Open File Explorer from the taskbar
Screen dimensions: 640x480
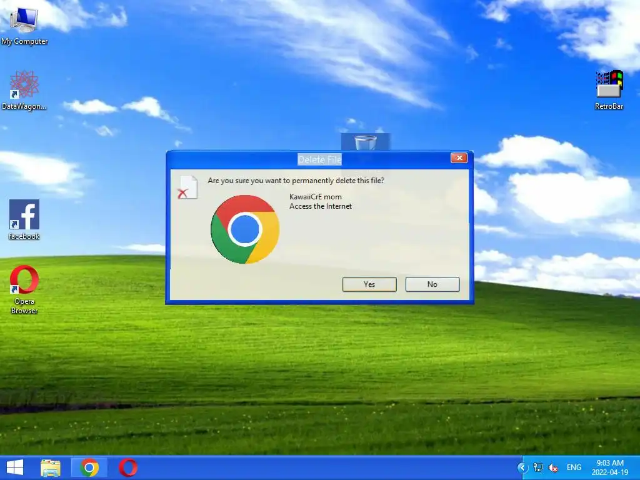51,467
